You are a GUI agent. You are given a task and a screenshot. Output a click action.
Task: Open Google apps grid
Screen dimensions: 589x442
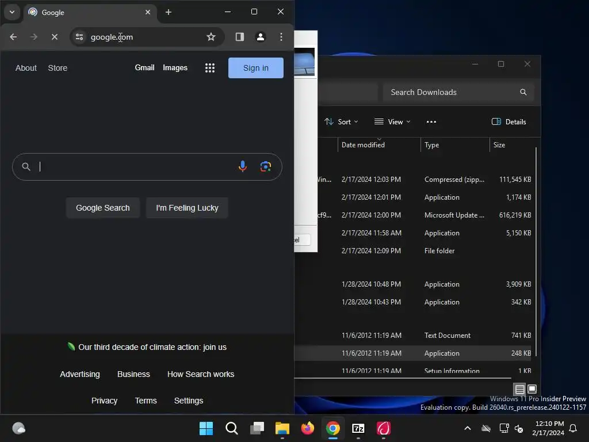point(210,68)
